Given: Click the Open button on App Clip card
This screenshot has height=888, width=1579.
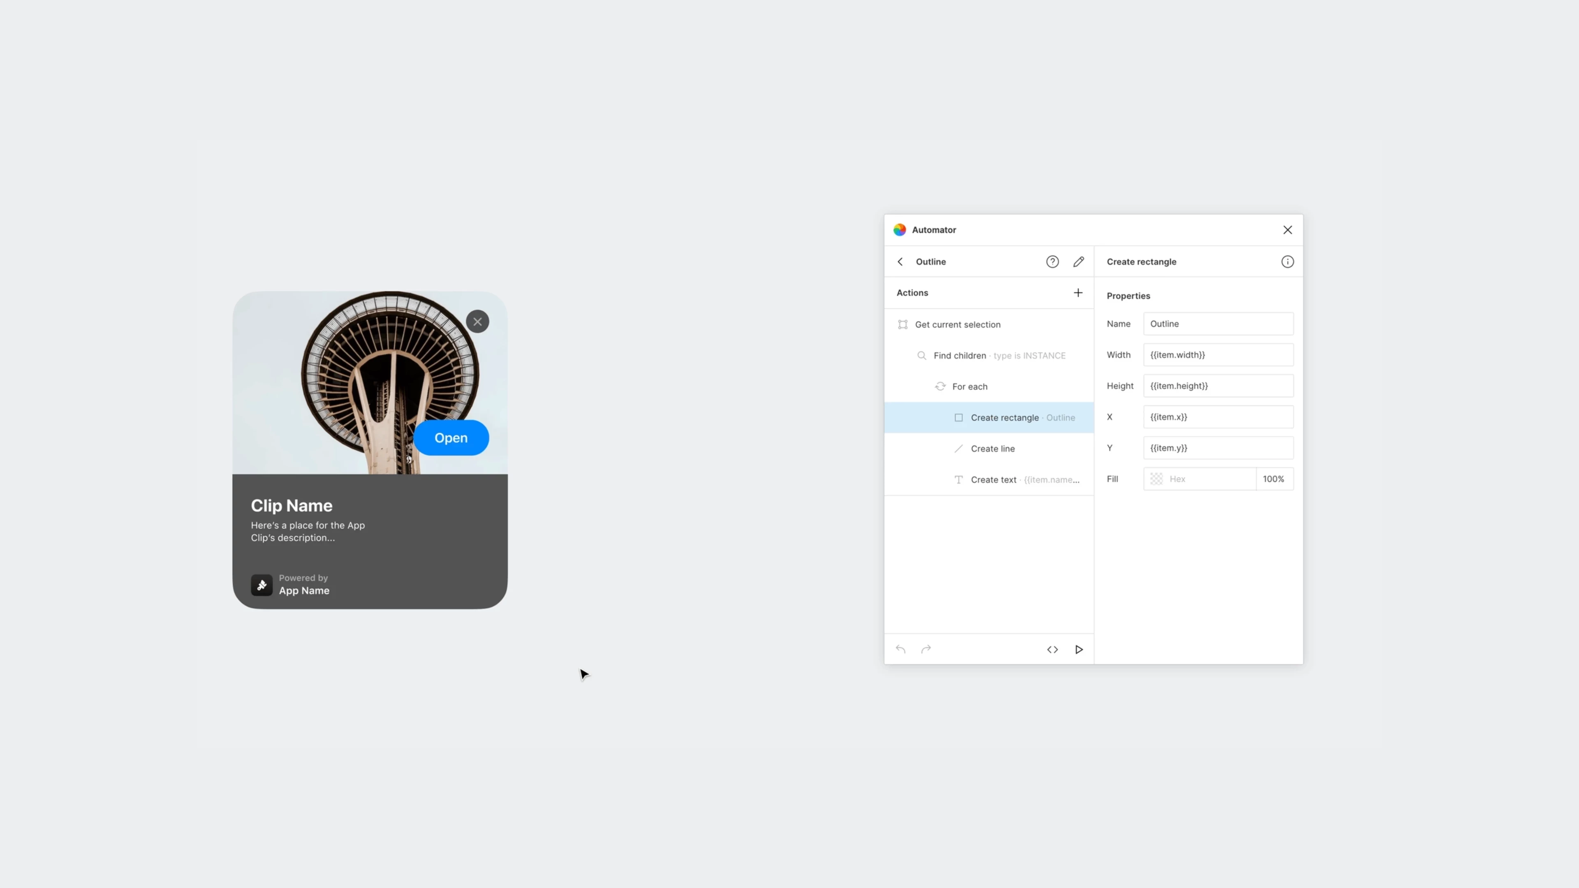Looking at the screenshot, I should (x=450, y=437).
